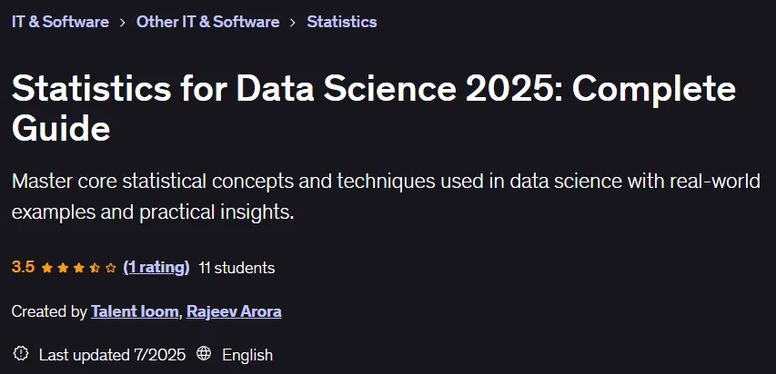The width and height of the screenshot is (776, 374).
Task: Open the IT & Software breadcrumb link
Action: pyautogui.click(x=60, y=22)
